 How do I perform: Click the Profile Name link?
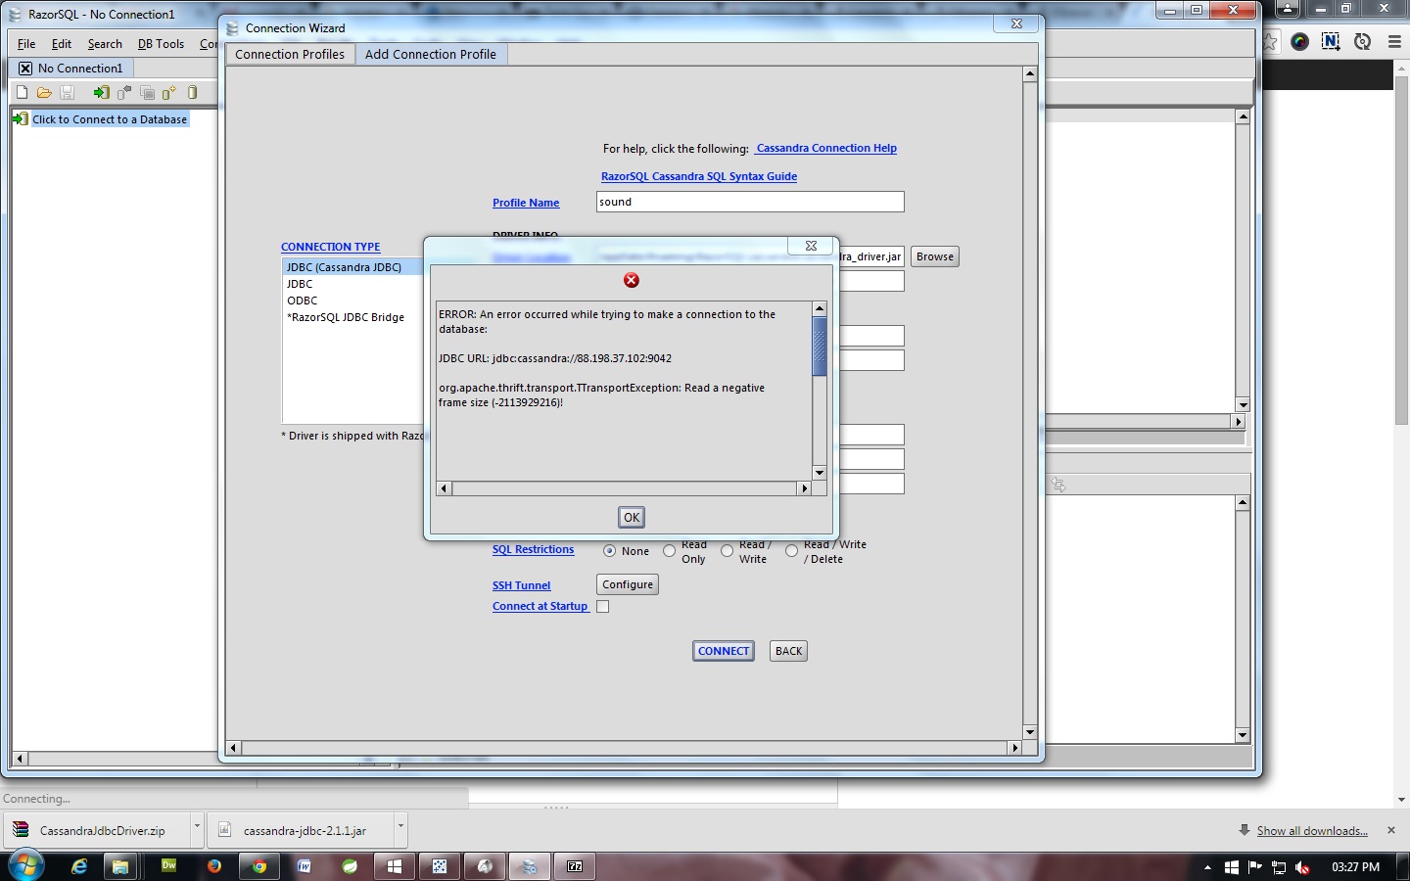coord(526,204)
